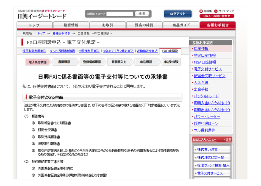Go to 配当金受取サービス in sidebar
261x186 pixels.
(209, 76)
